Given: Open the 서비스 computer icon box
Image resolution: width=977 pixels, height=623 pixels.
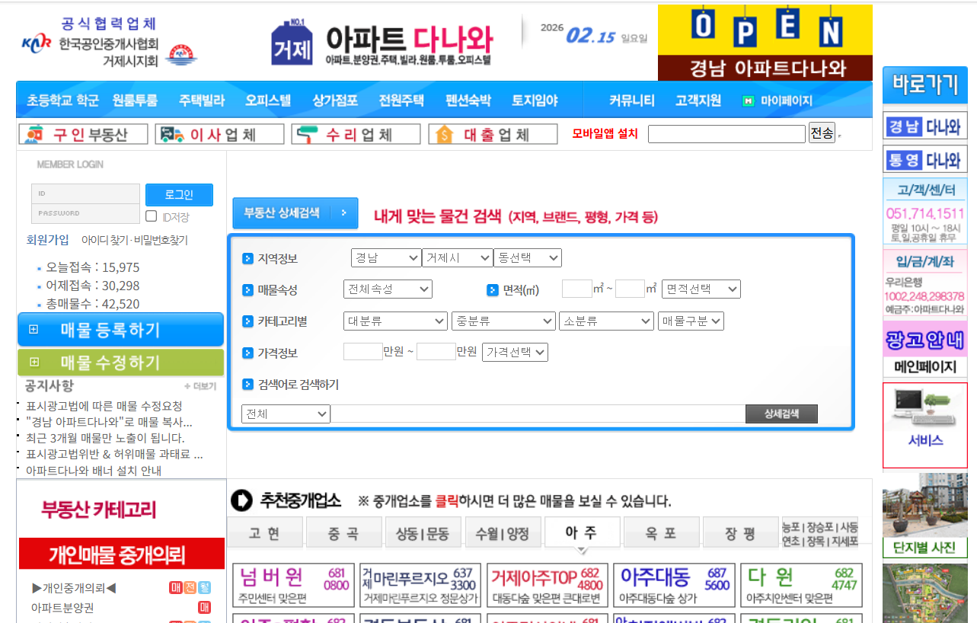Looking at the screenshot, I should [924, 425].
